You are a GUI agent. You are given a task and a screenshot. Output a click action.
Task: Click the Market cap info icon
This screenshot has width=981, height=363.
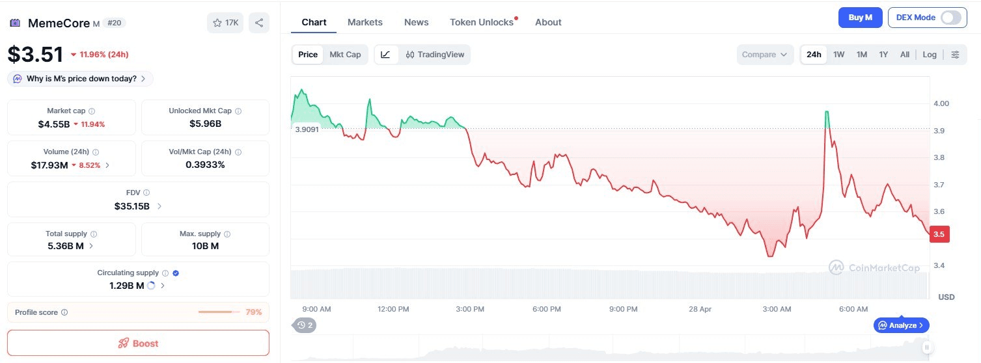coord(92,111)
